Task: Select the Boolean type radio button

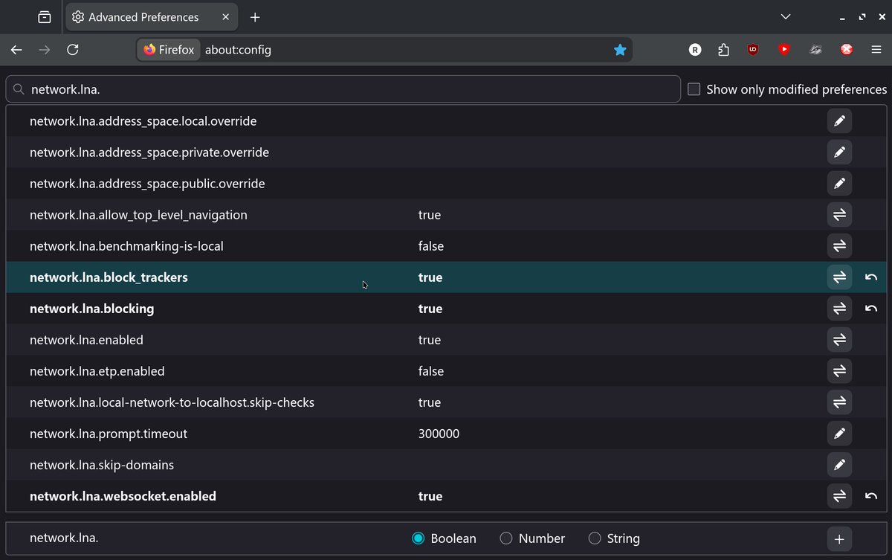Action: pyautogui.click(x=418, y=538)
